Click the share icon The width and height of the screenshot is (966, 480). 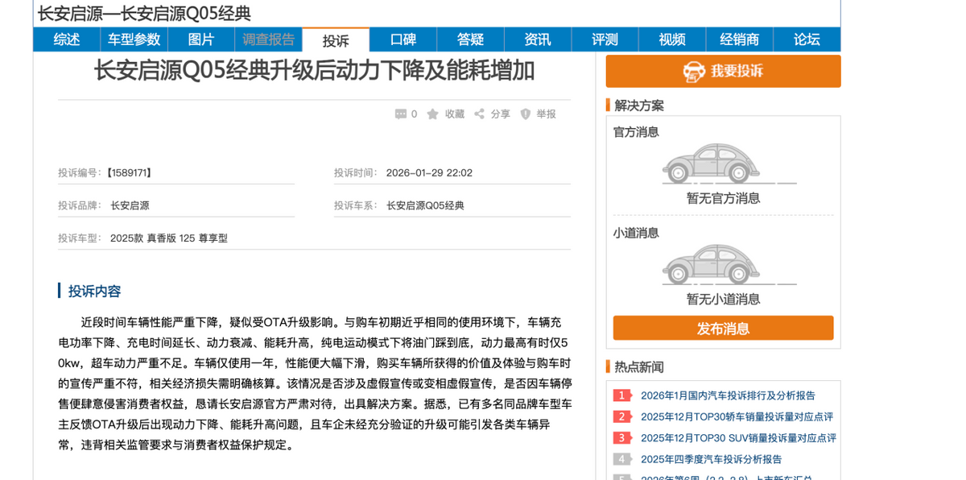point(479,114)
